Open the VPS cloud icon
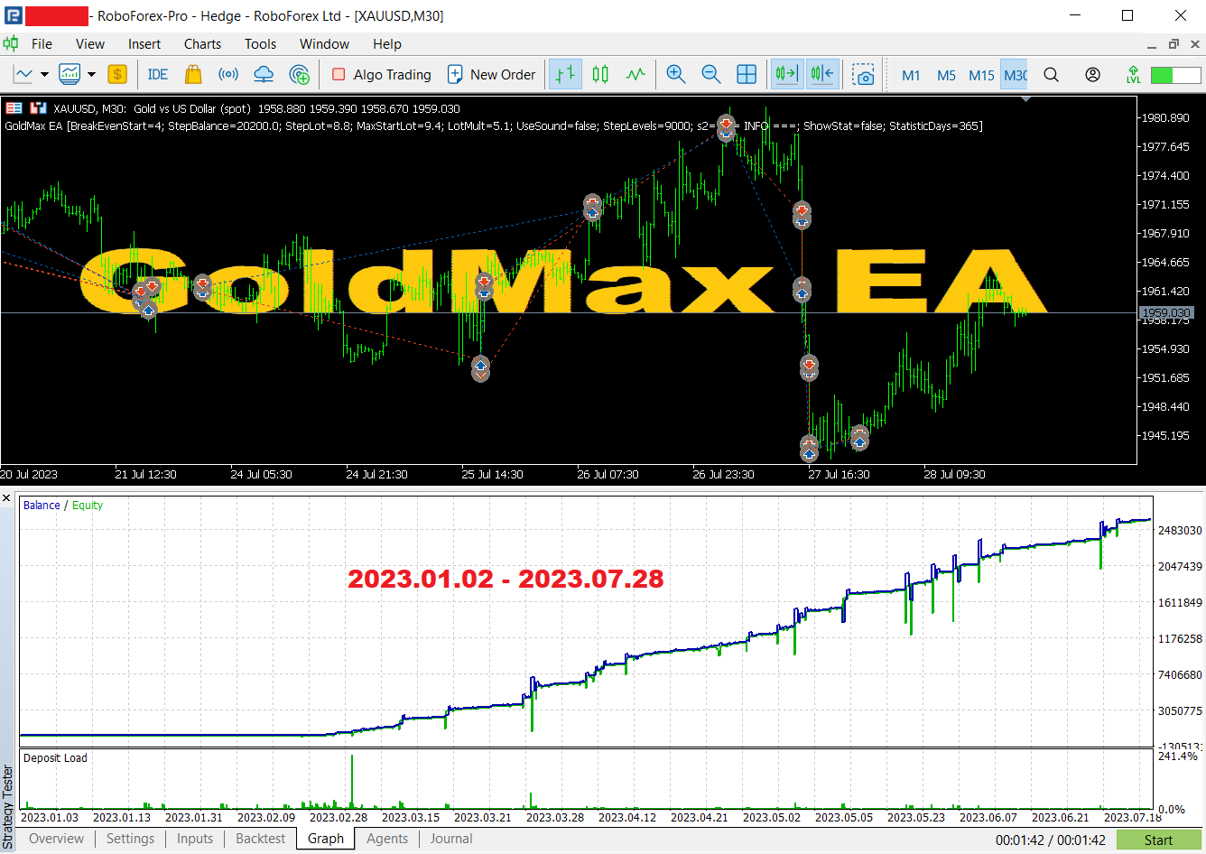The image size is (1206, 854). [x=264, y=74]
